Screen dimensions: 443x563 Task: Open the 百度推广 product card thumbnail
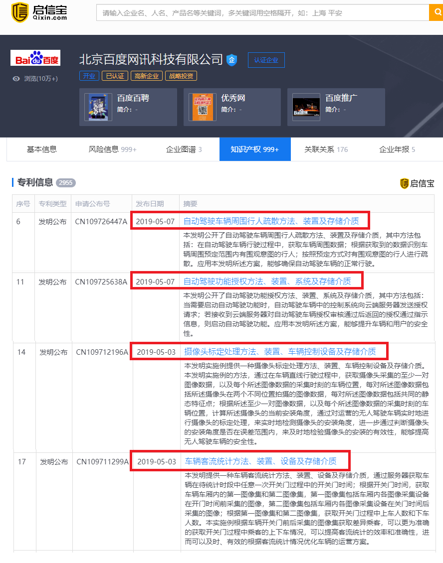point(306,107)
